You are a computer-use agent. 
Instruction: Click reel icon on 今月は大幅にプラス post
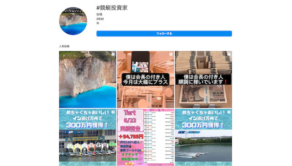(x=171, y=54)
